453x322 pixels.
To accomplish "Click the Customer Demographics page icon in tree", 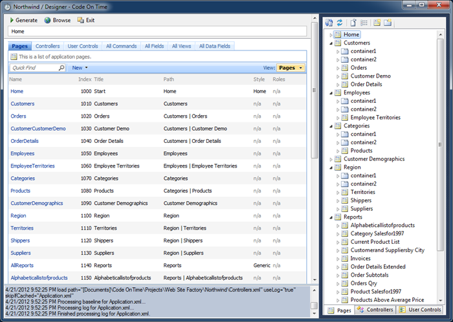I will (337, 159).
